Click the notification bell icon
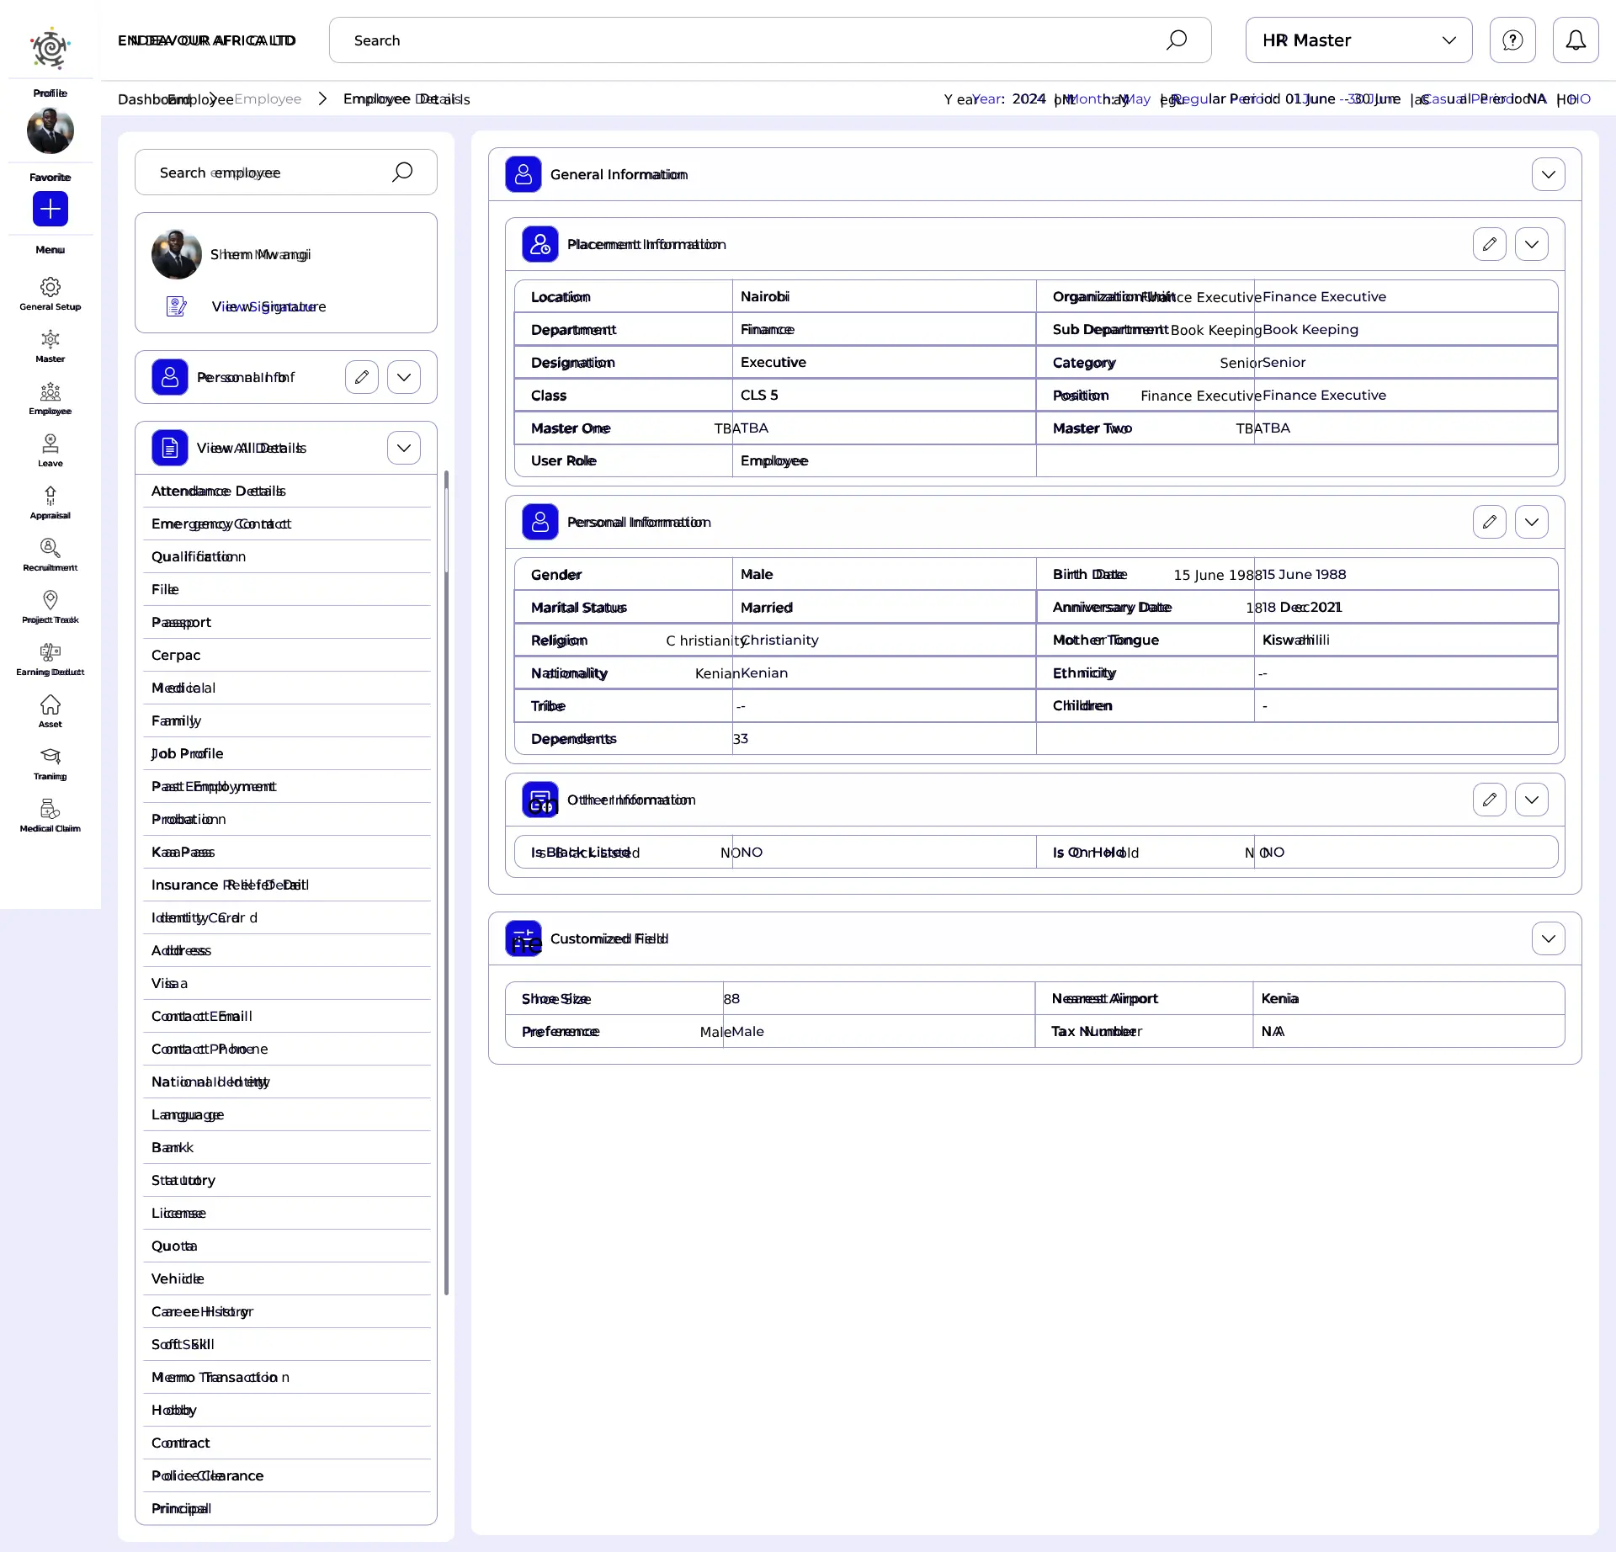 pos(1575,40)
